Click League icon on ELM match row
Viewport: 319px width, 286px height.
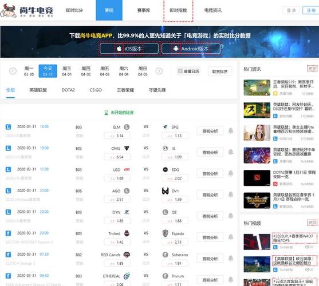(8, 127)
